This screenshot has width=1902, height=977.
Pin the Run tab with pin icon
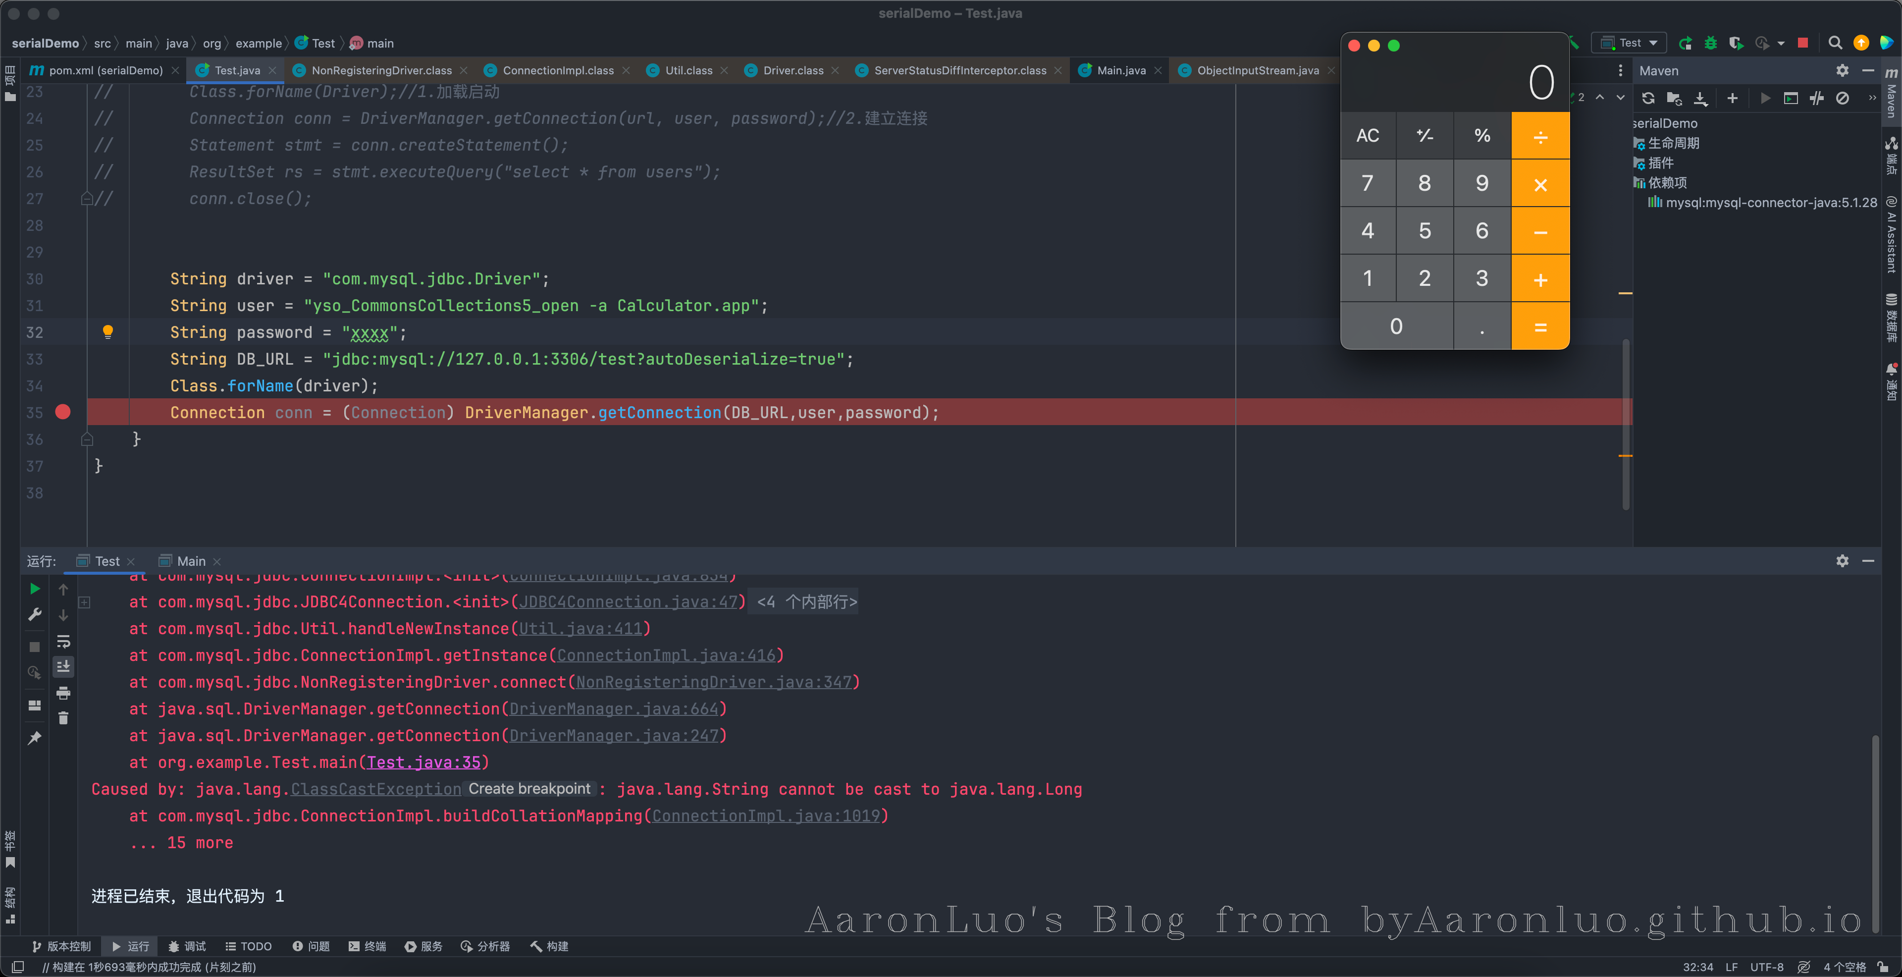(x=35, y=738)
